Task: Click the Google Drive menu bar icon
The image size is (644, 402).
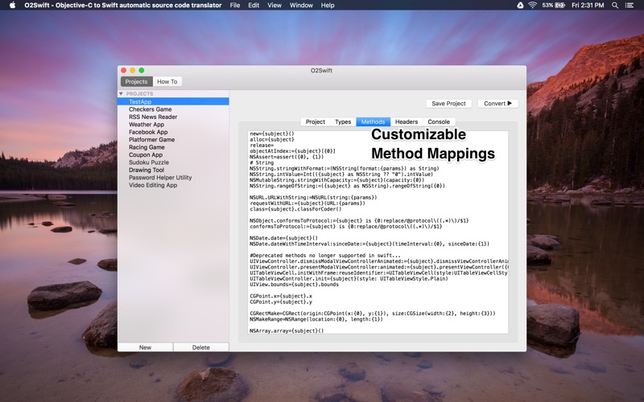Action: [x=520, y=6]
